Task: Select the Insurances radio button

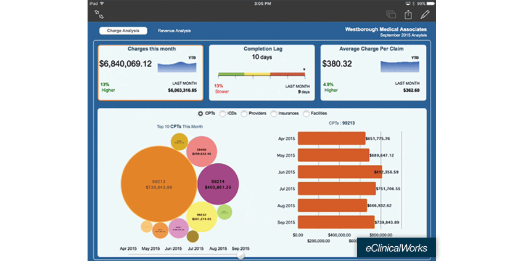Action: click(273, 113)
